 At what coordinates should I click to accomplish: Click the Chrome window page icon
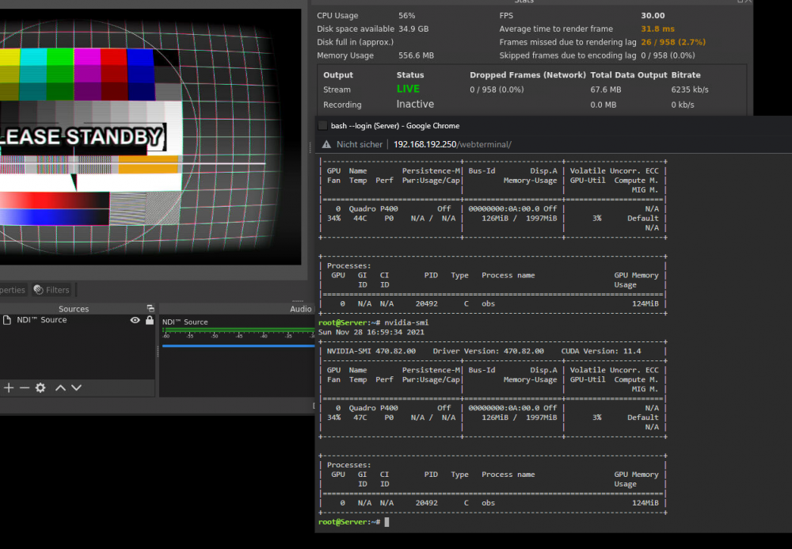323,126
